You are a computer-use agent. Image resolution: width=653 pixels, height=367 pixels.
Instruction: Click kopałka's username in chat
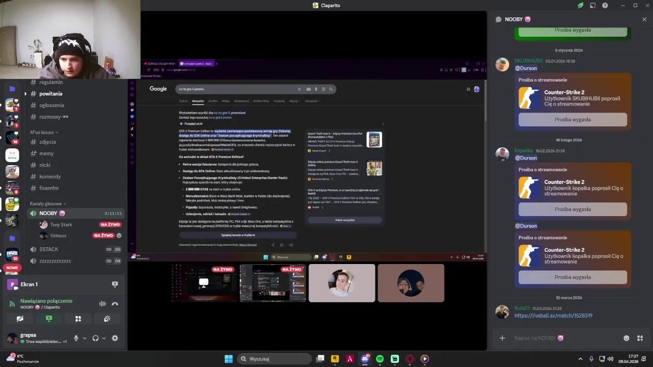523,150
